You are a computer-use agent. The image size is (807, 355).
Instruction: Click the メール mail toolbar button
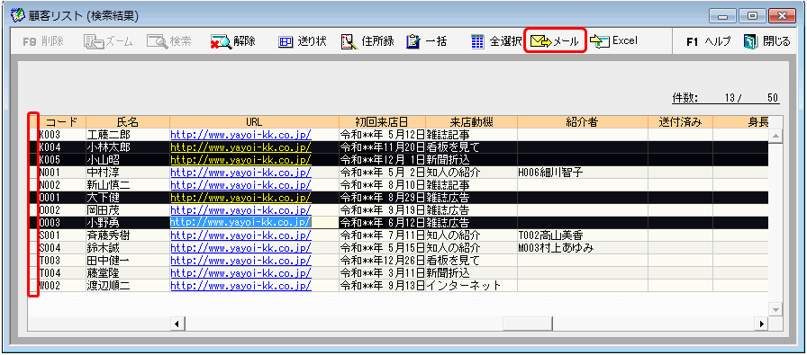(x=555, y=41)
